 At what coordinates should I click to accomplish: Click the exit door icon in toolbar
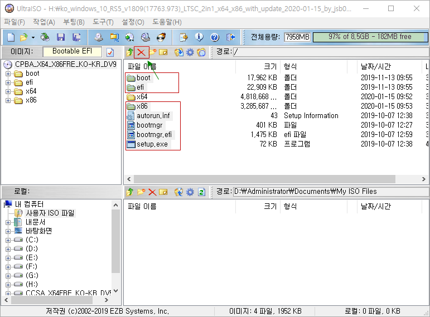(231, 37)
